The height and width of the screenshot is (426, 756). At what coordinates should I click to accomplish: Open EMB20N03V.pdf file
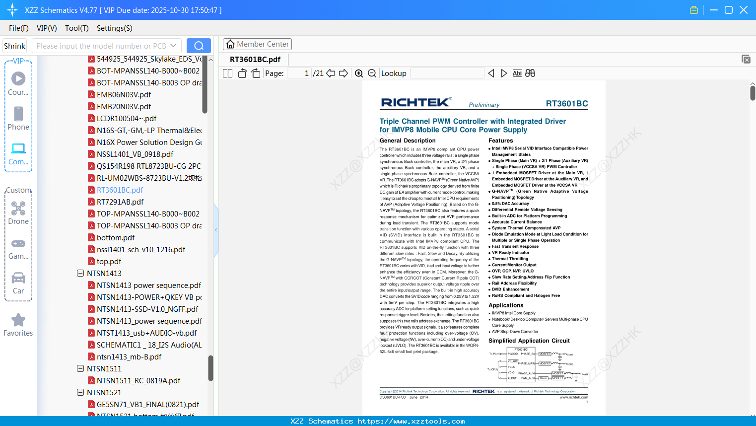coord(124,106)
